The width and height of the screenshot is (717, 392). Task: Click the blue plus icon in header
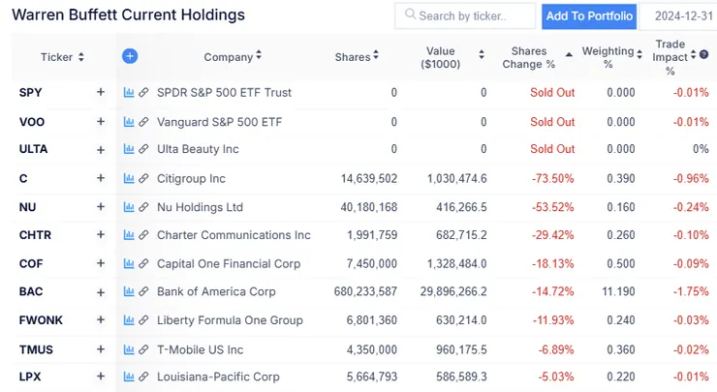tap(130, 56)
